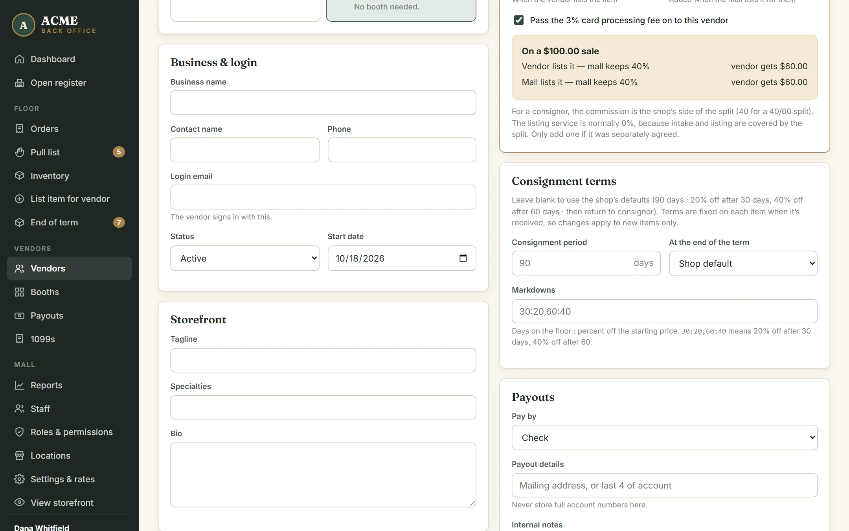Click the Roles & permissions shield icon
Image resolution: width=849 pixels, height=531 pixels.
tap(19, 432)
